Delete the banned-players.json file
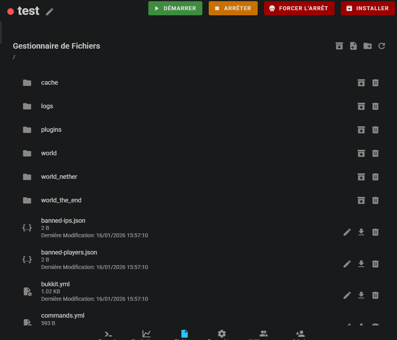 pyautogui.click(x=375, y=264)
